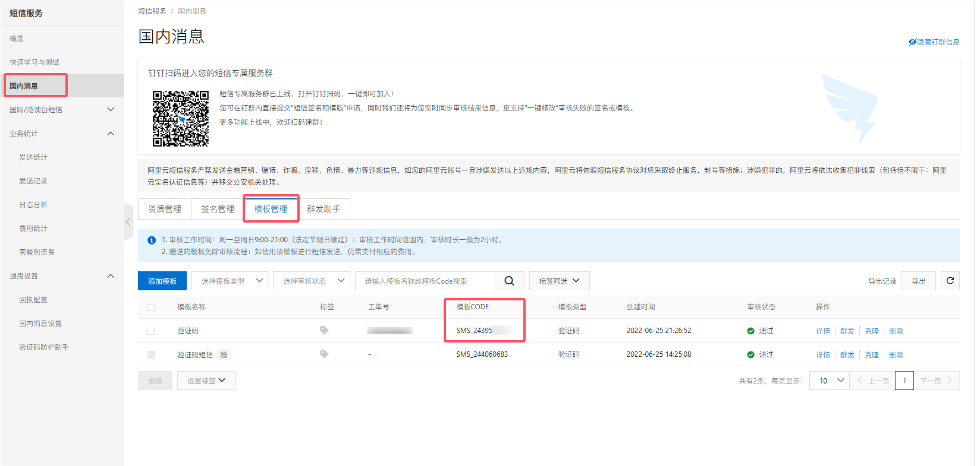Image resolution: width=977 pixels, height=466 pixels.
Task: Click the 审核状态 column header
Action: pos(762,307)
